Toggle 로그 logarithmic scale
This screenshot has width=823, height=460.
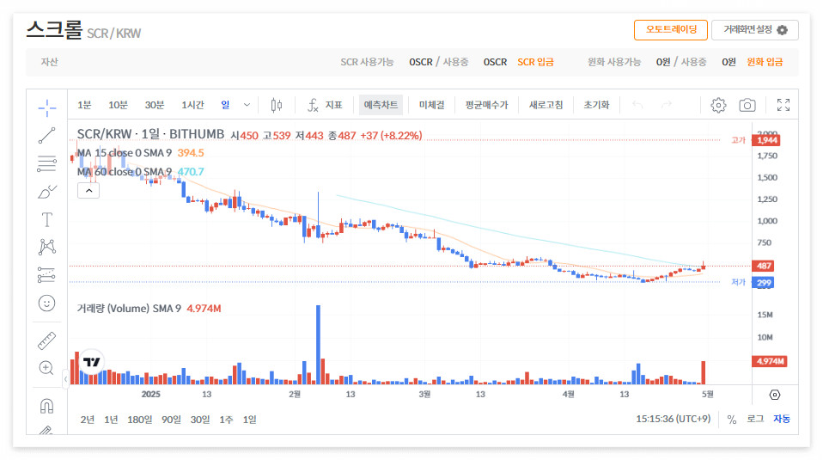click(x=755, y=419)
